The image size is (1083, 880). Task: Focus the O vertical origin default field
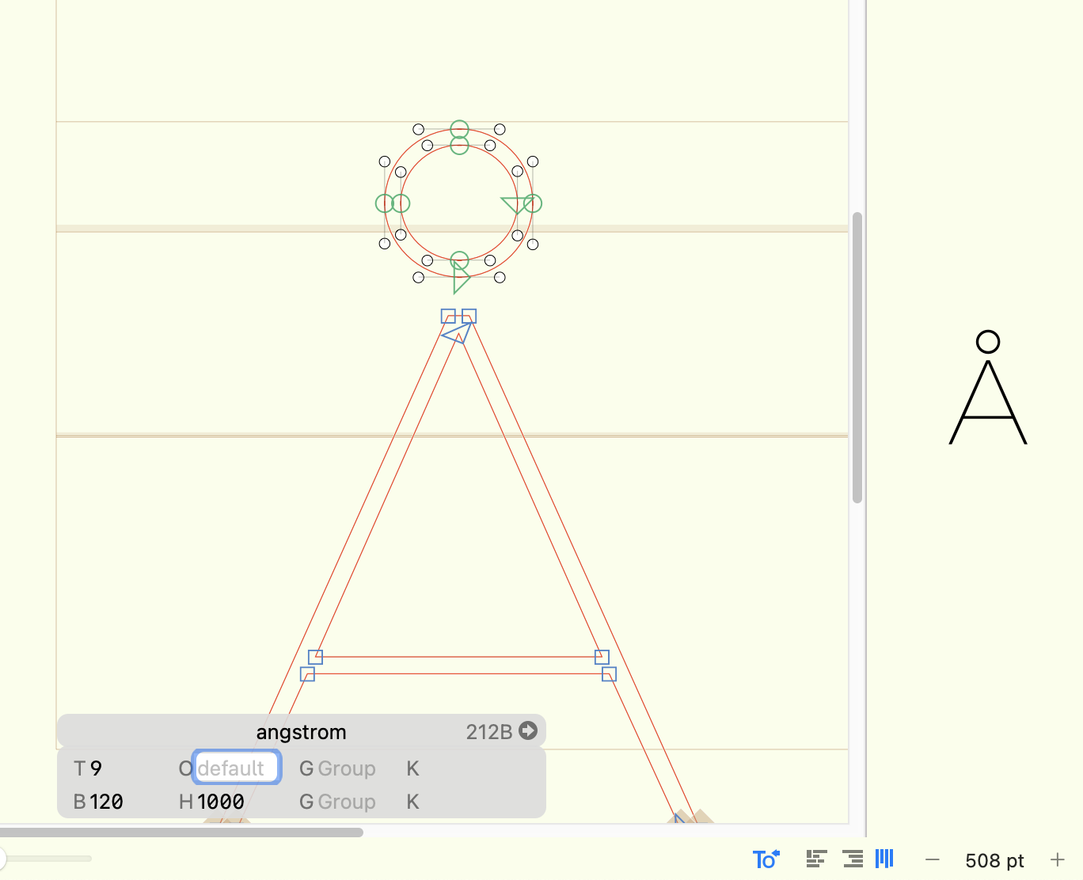[x=237, y=768]
